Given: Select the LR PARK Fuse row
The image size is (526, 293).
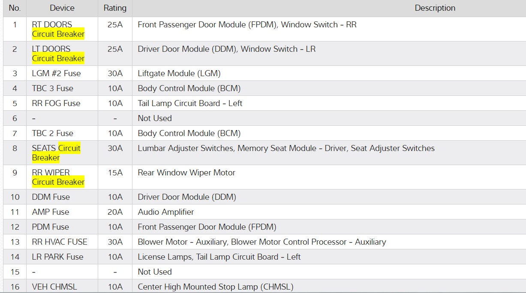Looking at the screenshot, I should pos(57,257).
